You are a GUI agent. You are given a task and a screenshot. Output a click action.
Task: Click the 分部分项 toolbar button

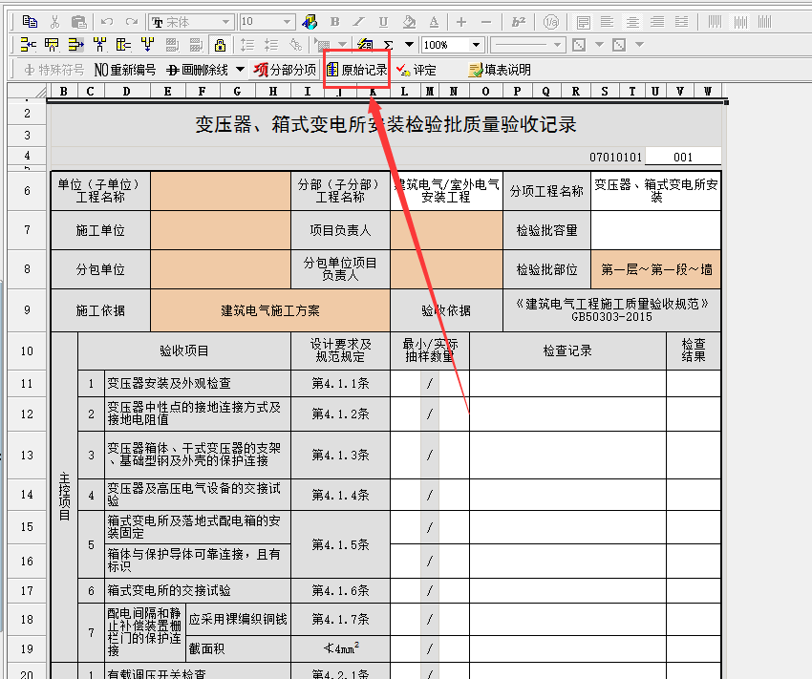(285, 70)
